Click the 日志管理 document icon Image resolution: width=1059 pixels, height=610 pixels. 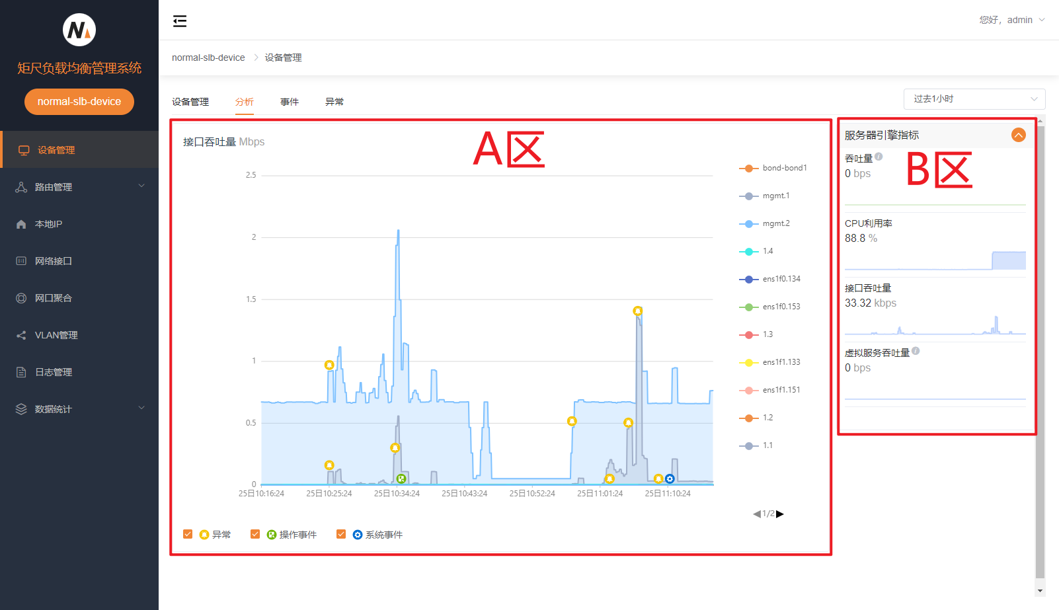tap(21, 372)
